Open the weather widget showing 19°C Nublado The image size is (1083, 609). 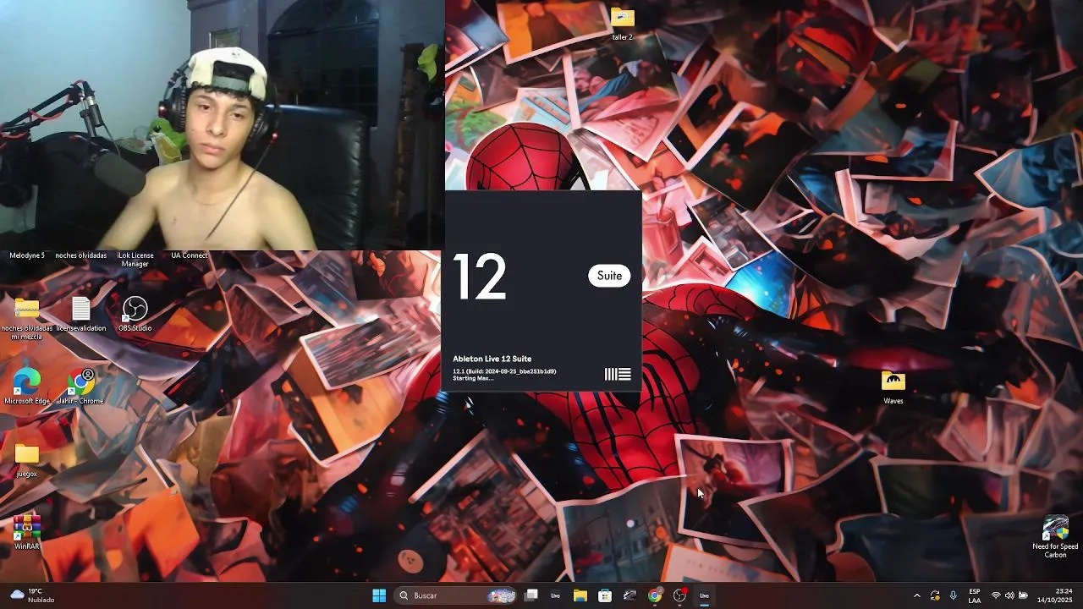31,595
